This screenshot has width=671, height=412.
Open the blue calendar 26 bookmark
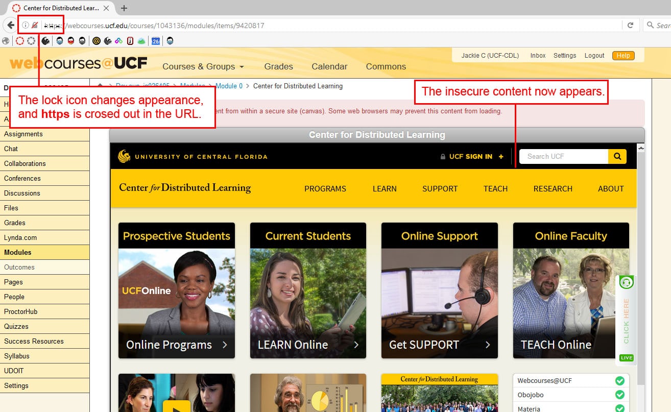click(x=155, y=41)
